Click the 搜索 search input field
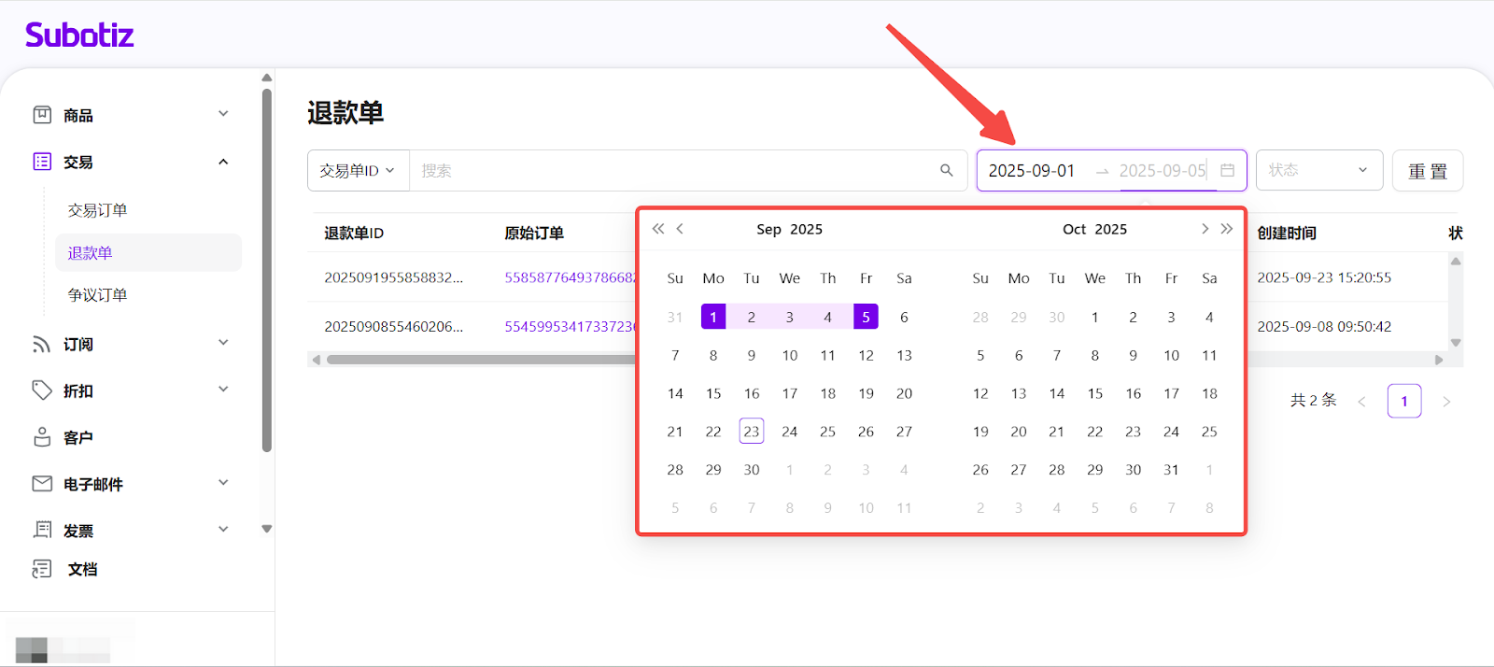Screen dimensions: 1494x667 [x=672, y=171]
